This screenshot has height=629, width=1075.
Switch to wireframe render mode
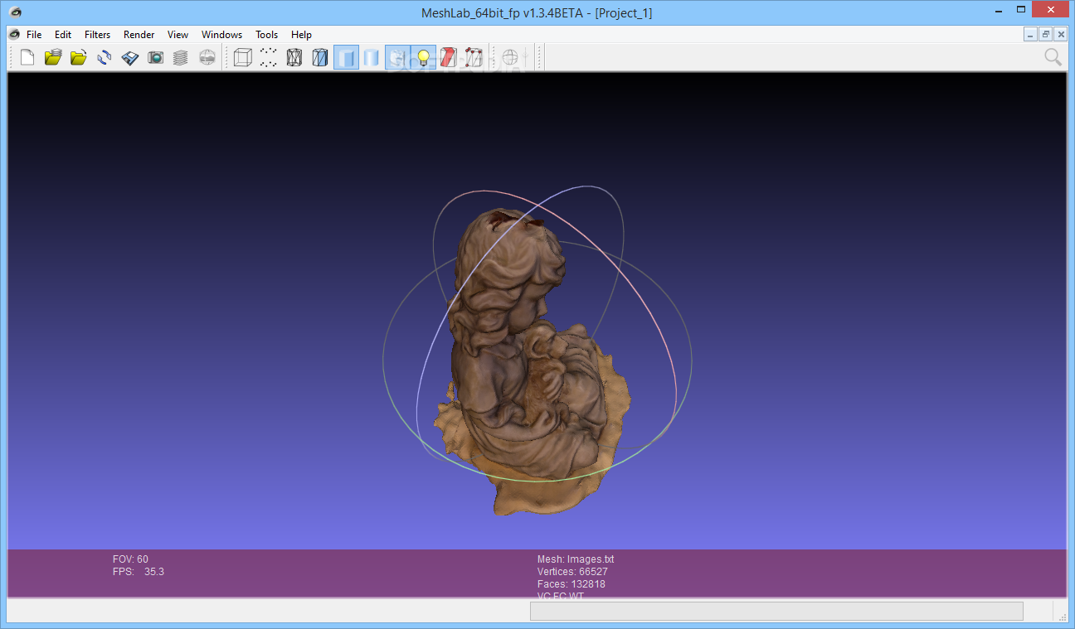(x=294, y=57)
